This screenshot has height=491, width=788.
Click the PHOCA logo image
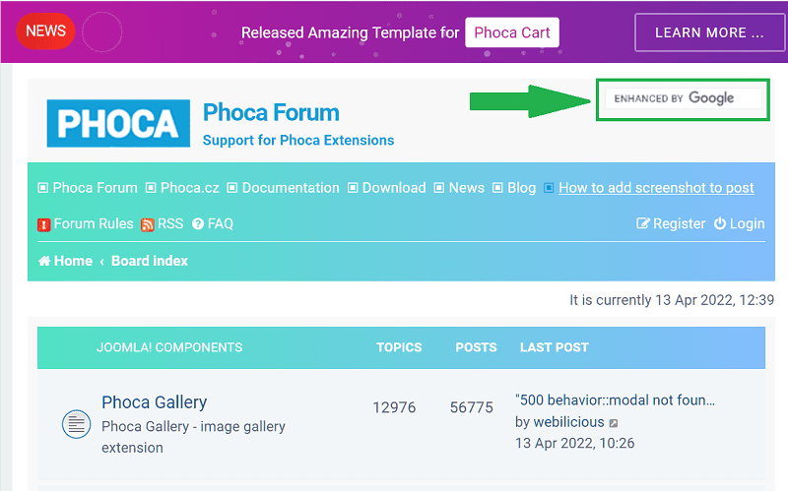pos(118,123)
